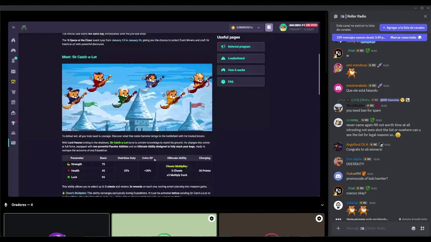The width and height of the screenshot is (431, 242).
Task: Click _Kiwi's avatar on the 'w' message
Action: (338, 53)
